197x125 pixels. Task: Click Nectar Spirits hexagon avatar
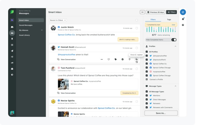[53, 101]
